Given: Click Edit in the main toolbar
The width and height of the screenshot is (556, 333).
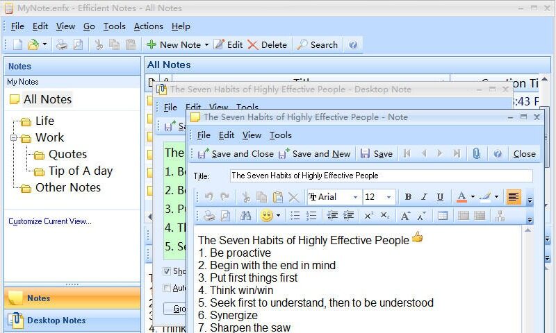Looking at the screenshot, I should (x=228, y=45).
